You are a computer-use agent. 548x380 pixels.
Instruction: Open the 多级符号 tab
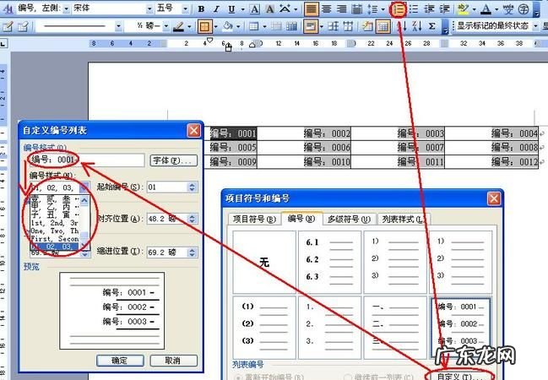[348, 219]
